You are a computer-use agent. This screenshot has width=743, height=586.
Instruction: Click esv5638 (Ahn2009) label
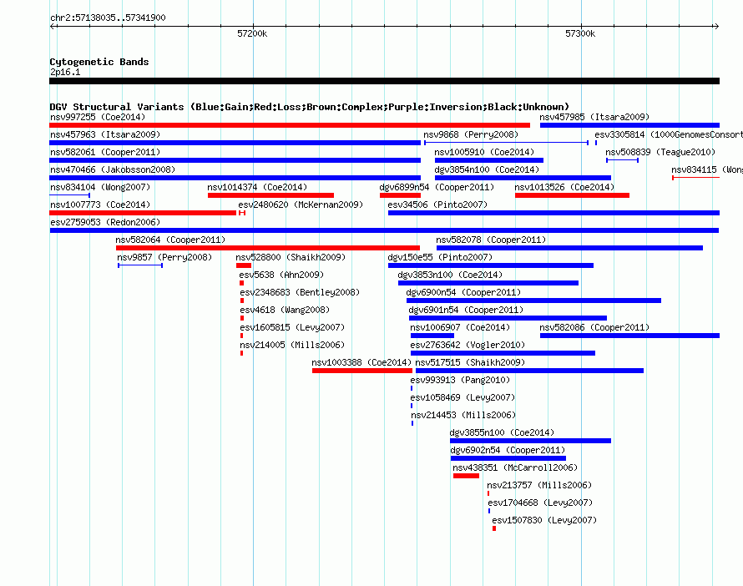[x=281, y=275]
